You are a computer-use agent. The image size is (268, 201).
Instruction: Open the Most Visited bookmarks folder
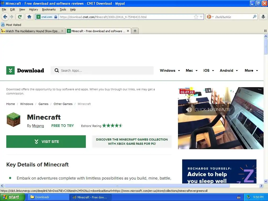[x=11, y=25]
